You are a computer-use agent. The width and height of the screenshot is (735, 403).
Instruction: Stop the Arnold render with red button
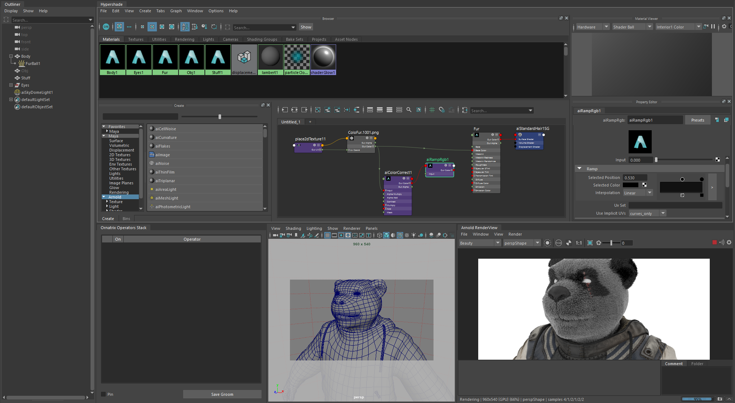pyautogui.click(x=714, y=242)
